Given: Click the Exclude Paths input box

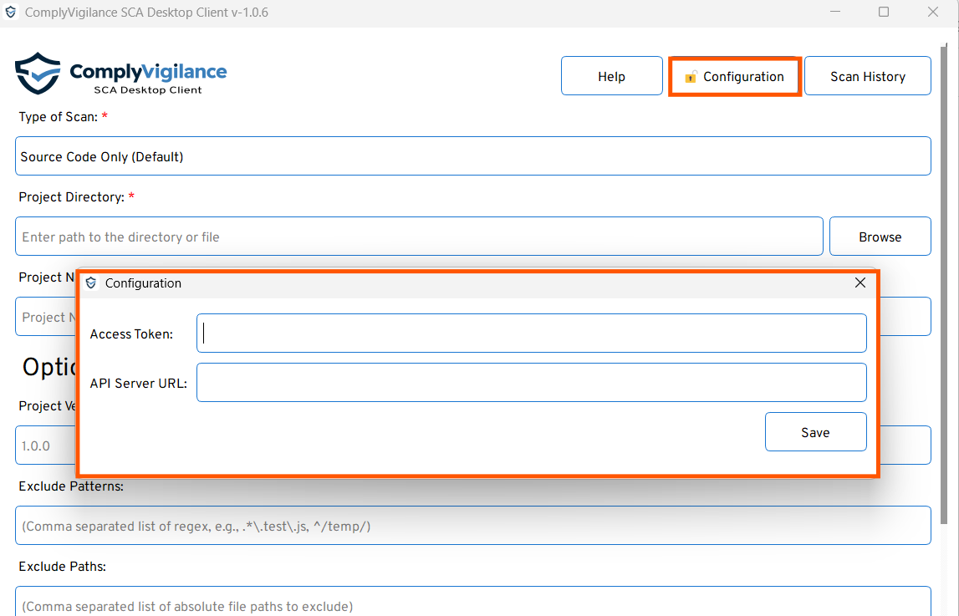Looking at the screenshot, I should (x=472, y=603).
